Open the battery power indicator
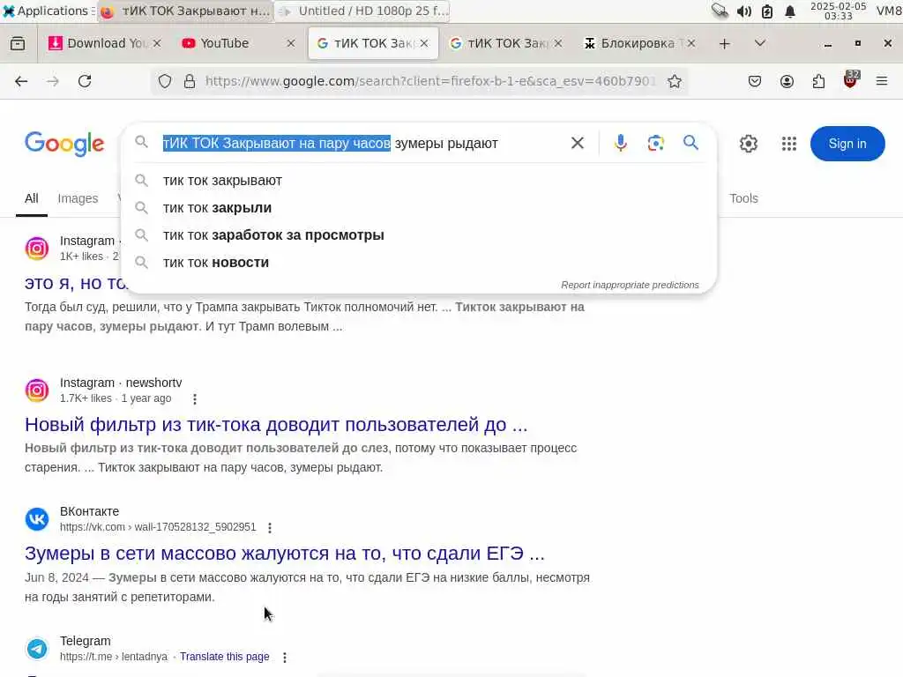 pos(767,11)
